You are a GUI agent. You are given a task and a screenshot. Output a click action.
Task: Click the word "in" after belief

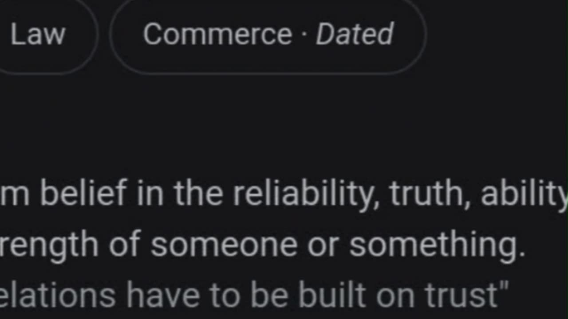(x=150, y=193)
